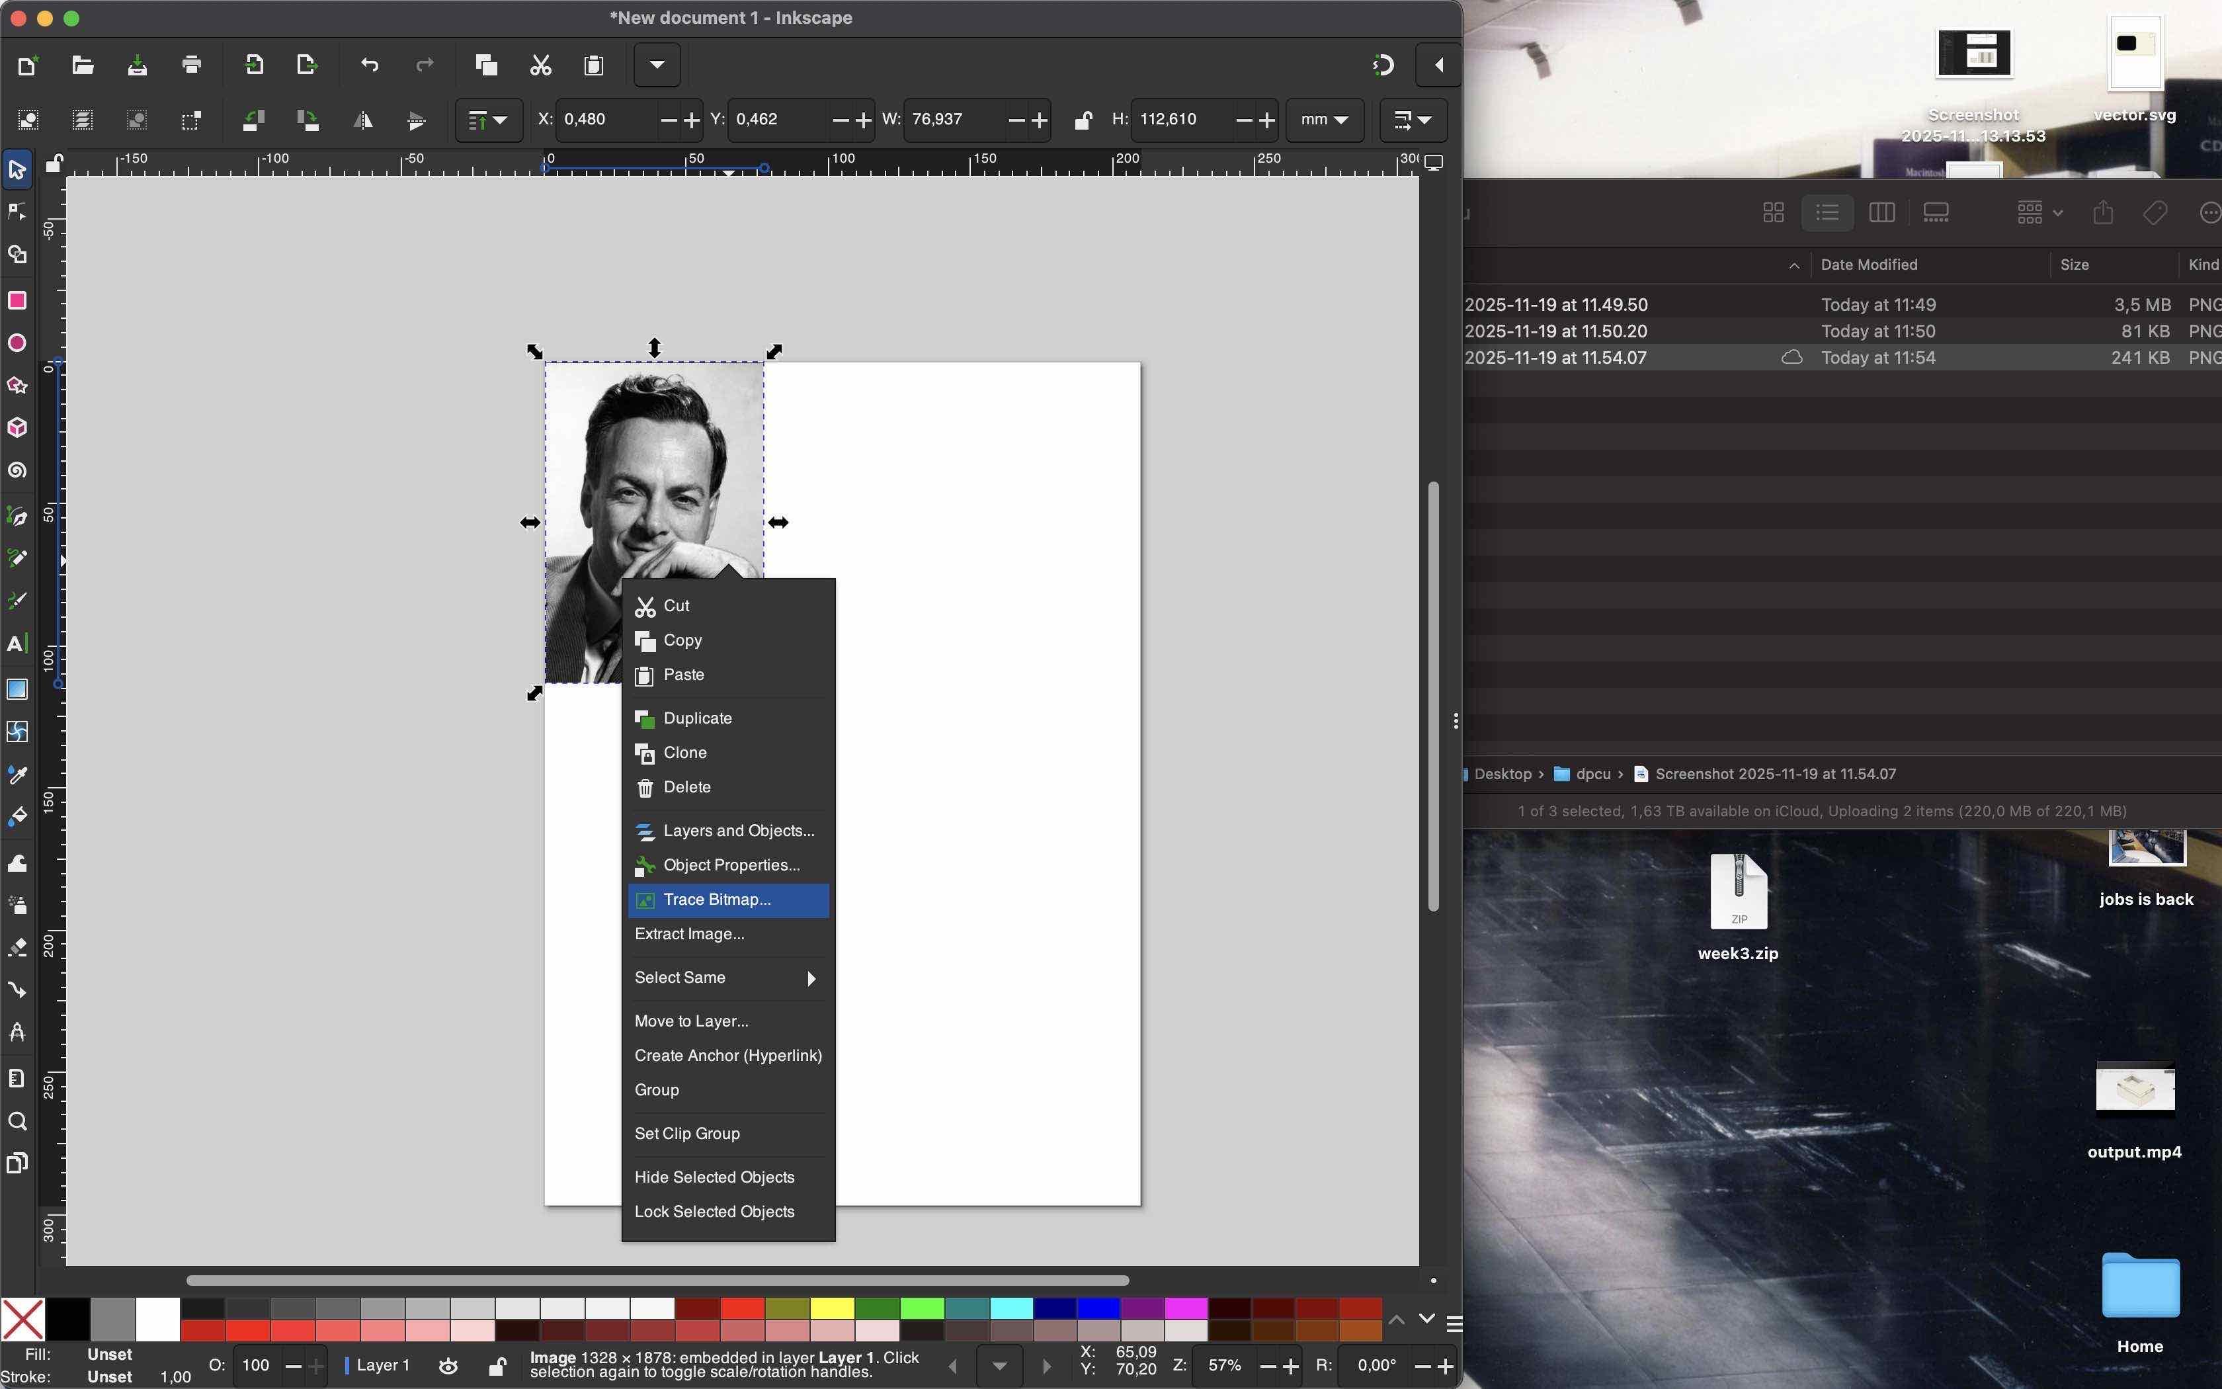Screen dimensions: 2222x1389
Task: Expand the commands bar overflow dropdown
Action: [657, 65]
